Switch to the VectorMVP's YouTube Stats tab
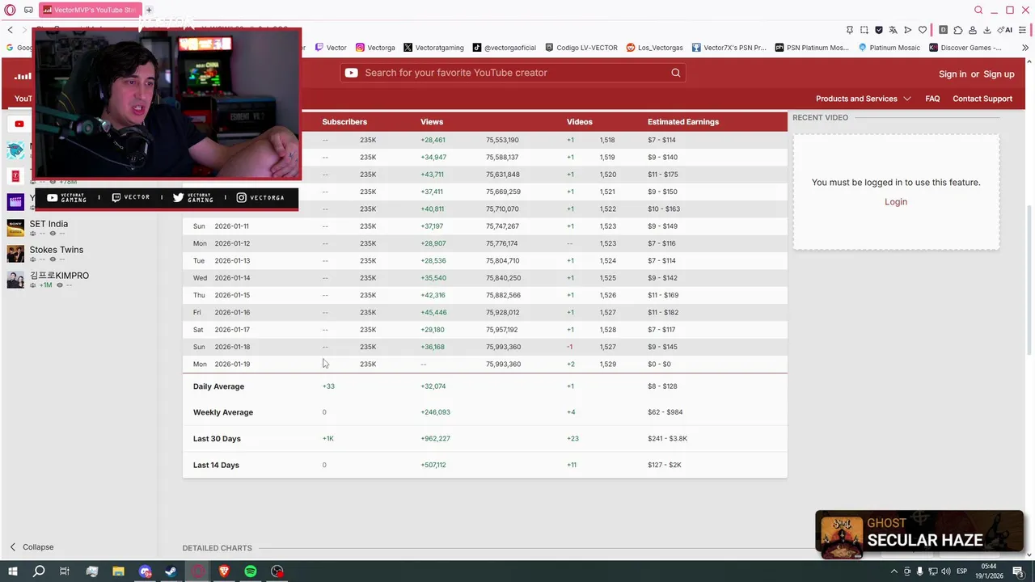Viewport: 1035px width, 582px height. point(90,10)
